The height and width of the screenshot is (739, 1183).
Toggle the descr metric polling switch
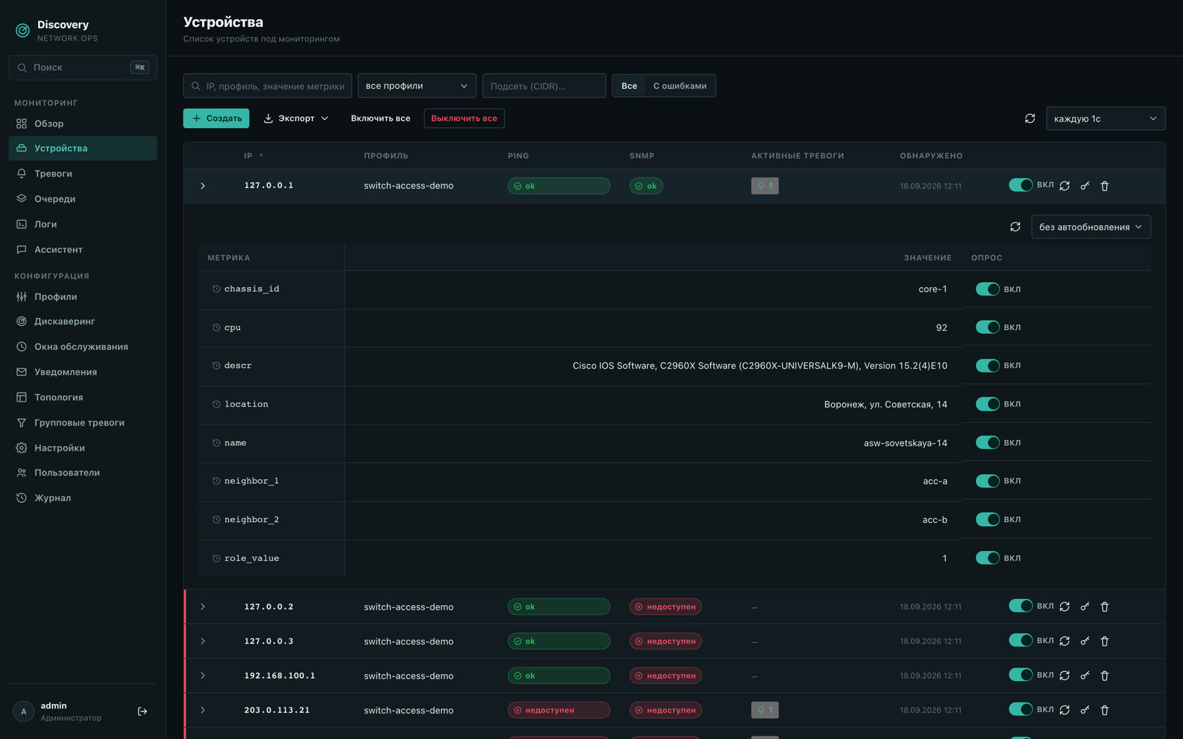[987, 366]
